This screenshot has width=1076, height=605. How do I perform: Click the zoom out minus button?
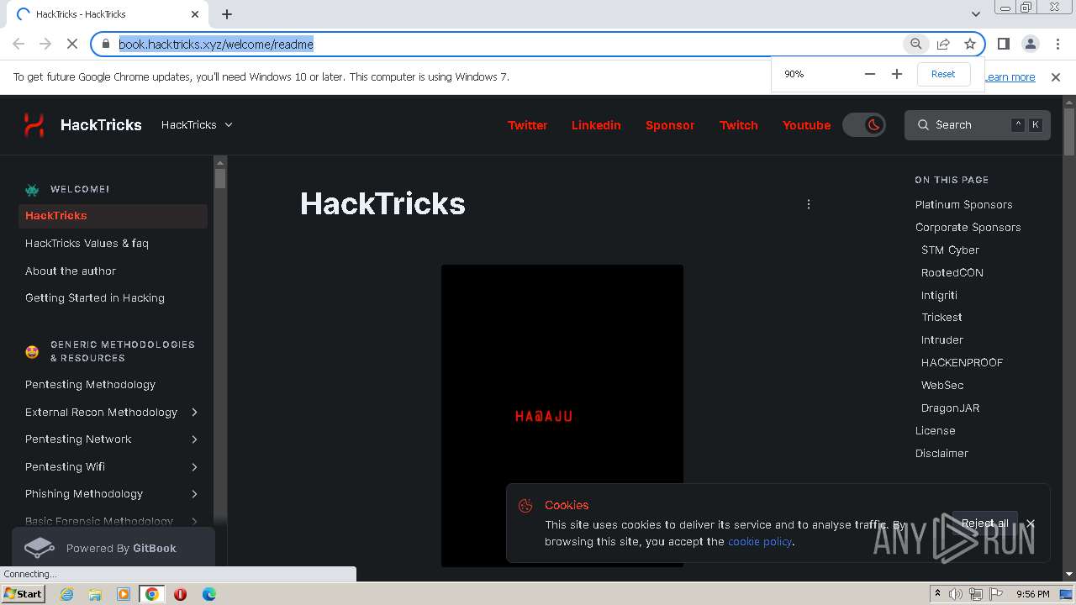pos(870,74)
